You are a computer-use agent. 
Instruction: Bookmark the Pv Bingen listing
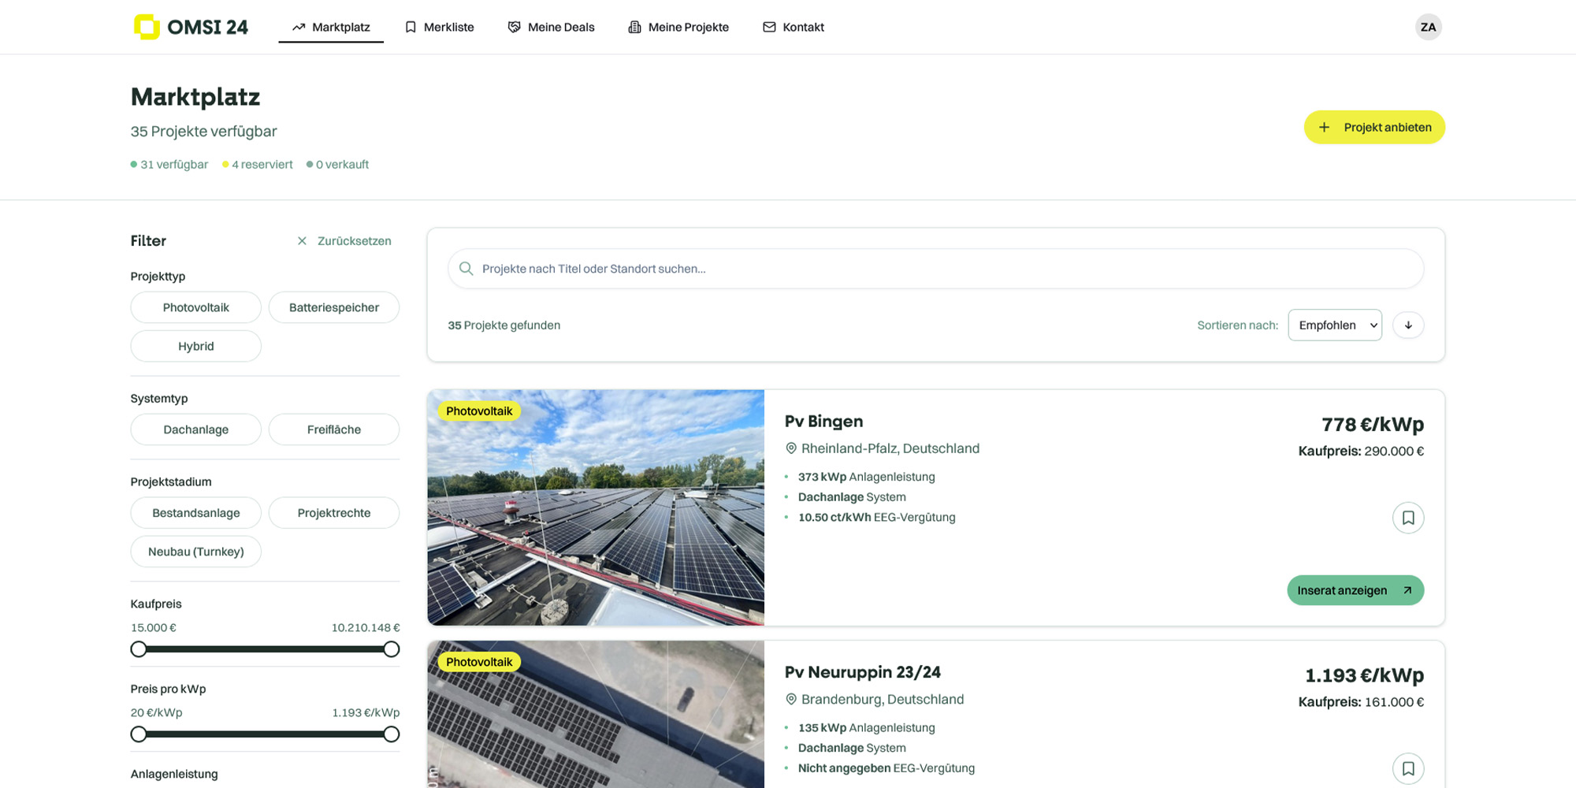coord(1407,518)
